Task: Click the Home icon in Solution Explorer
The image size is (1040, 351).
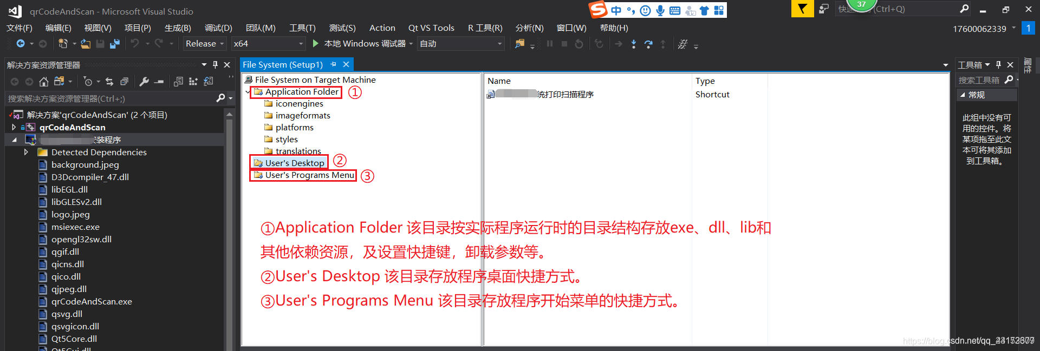Action: (44, 82)
